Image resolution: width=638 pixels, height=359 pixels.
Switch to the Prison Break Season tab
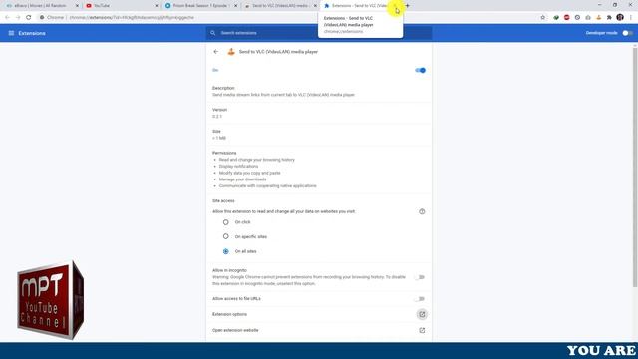coord(199,6)
